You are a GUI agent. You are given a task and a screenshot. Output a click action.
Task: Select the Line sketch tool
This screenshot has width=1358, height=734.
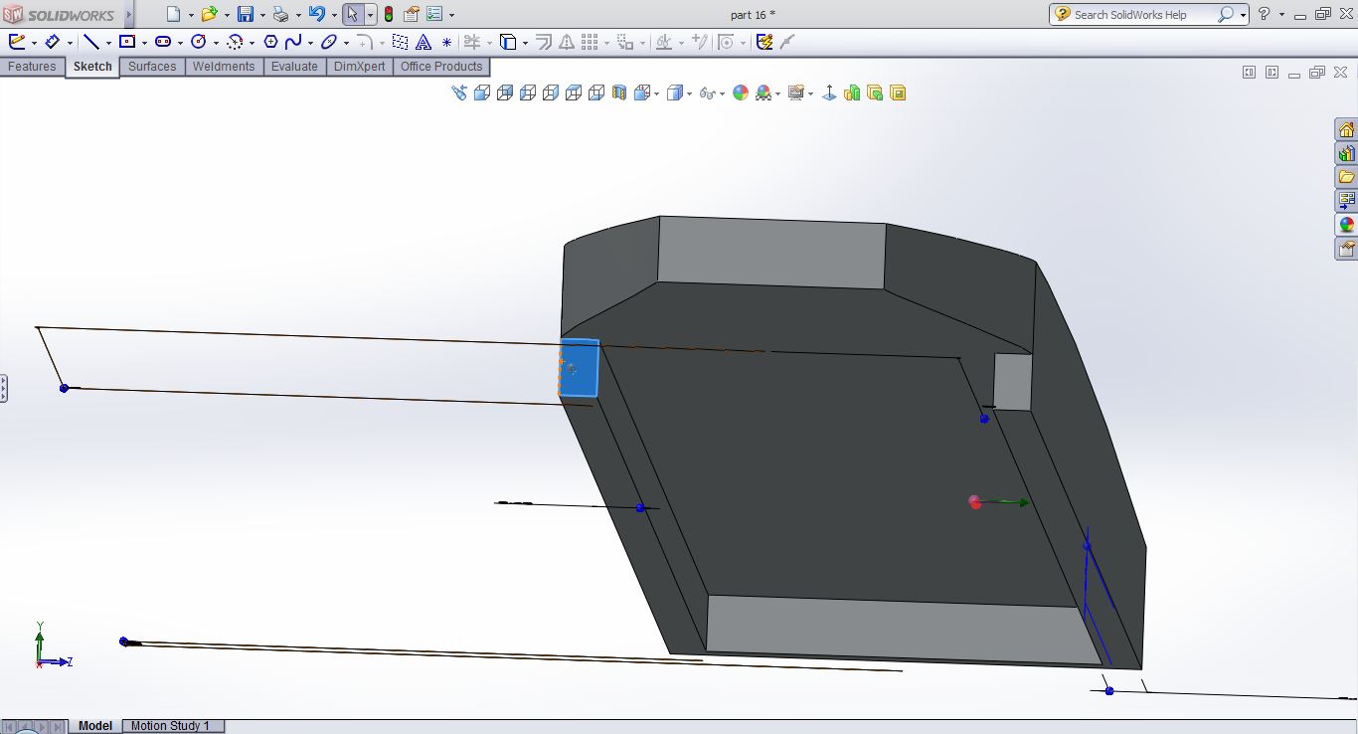pyautogui.click(x=90, y=42)
